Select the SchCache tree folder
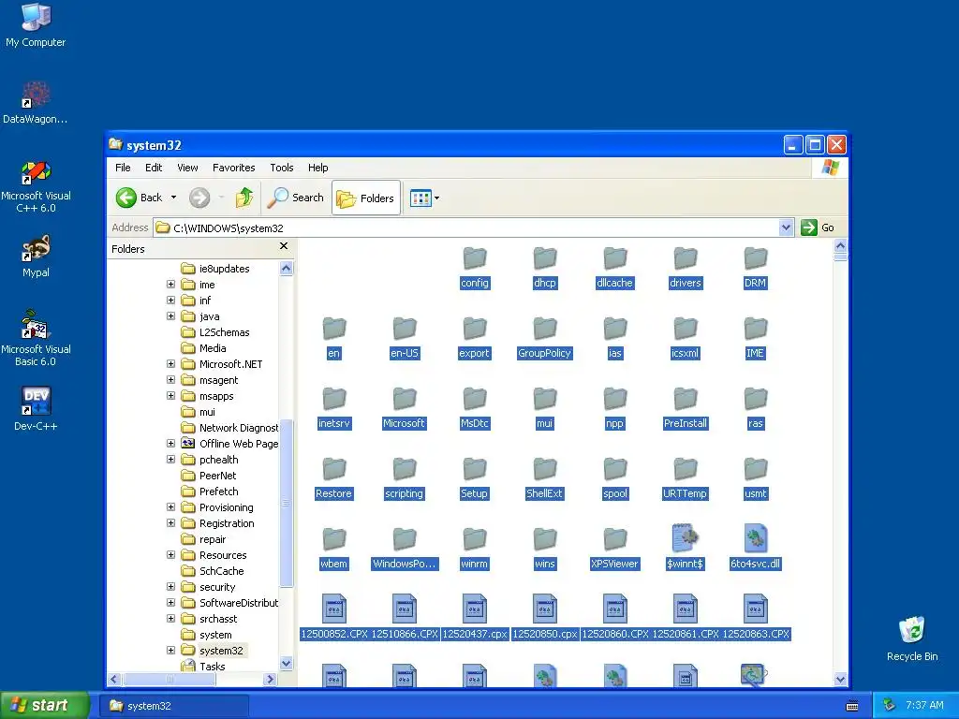This screenshot has width=959, height=719. click(x=213, y=571)
